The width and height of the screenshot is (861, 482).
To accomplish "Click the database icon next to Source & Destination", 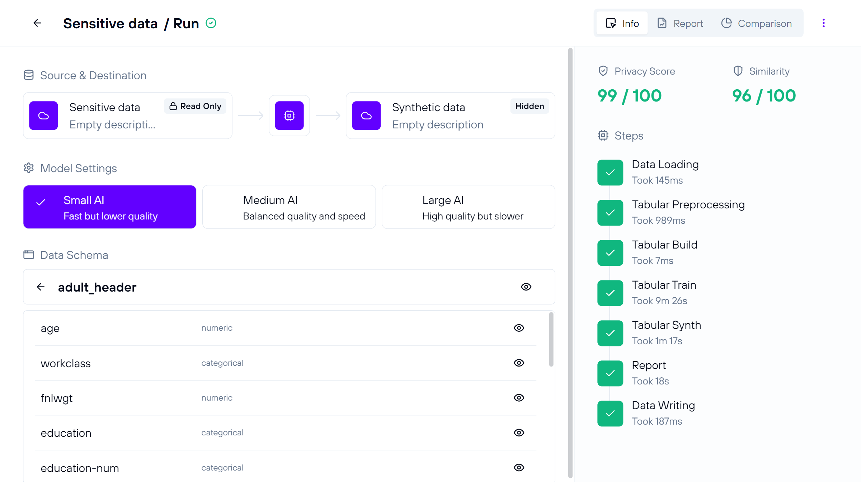I will [x=28, y=76].
